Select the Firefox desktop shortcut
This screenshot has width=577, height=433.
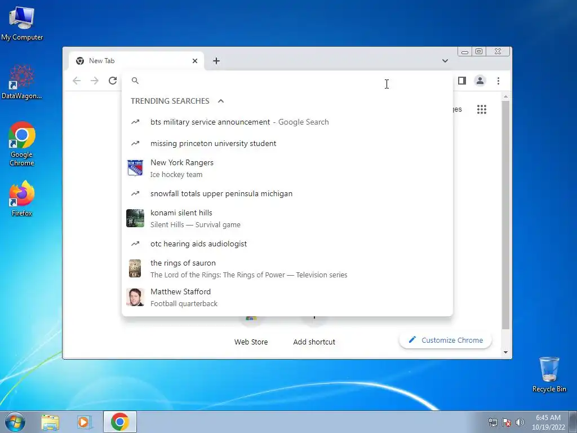(x=22, y=198)
